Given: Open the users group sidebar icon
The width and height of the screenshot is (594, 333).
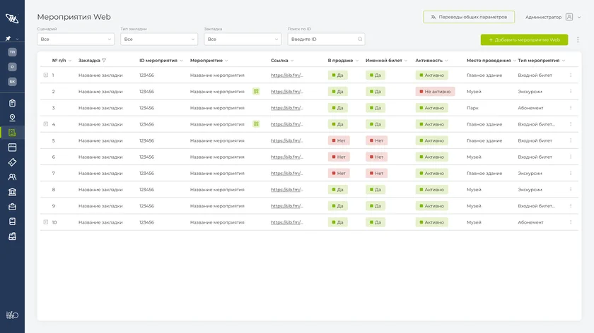Looking at the screenshot, I should [x=12, y=177].
